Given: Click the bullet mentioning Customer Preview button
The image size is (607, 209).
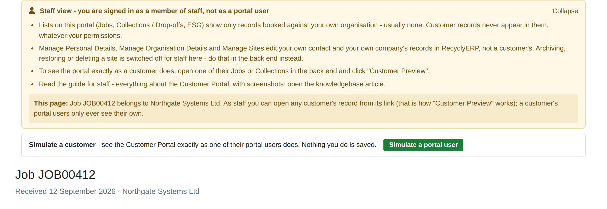Looking at the screenshot, I should [234, 71].
